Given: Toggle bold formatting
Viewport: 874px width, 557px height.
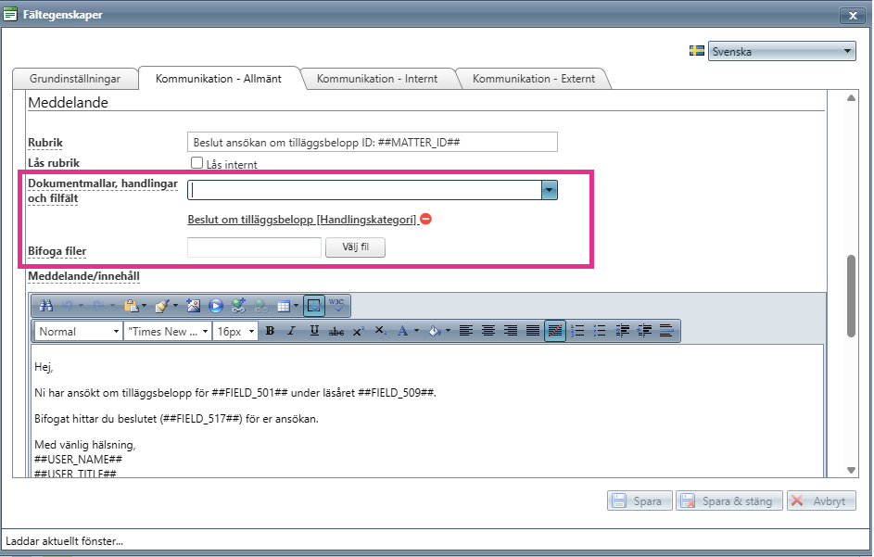Looking at the screenshot, I should tap(271, 331).
